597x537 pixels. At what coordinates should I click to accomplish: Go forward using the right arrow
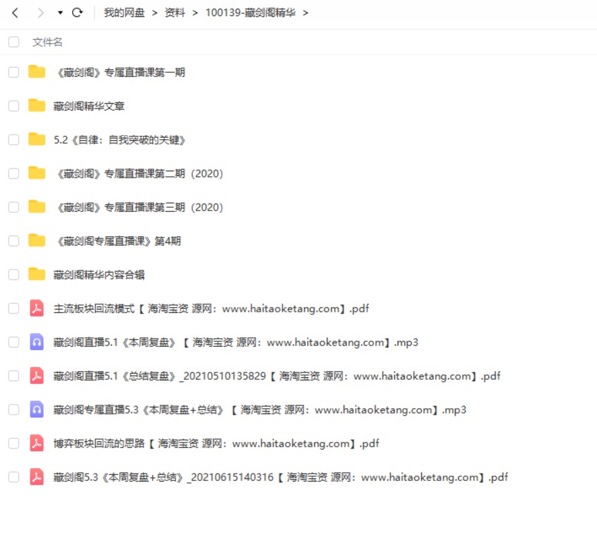tap(40, 13)
